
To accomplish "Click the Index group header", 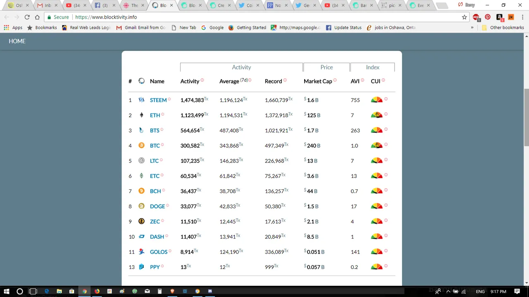I will (372, 67).
